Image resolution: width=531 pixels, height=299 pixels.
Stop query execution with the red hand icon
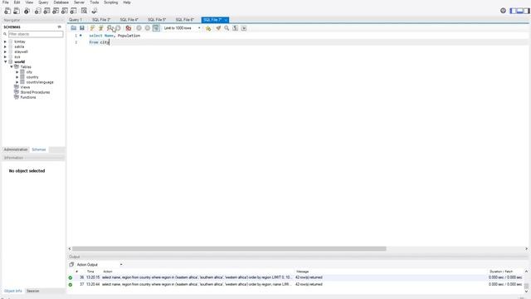pos(129,28)
